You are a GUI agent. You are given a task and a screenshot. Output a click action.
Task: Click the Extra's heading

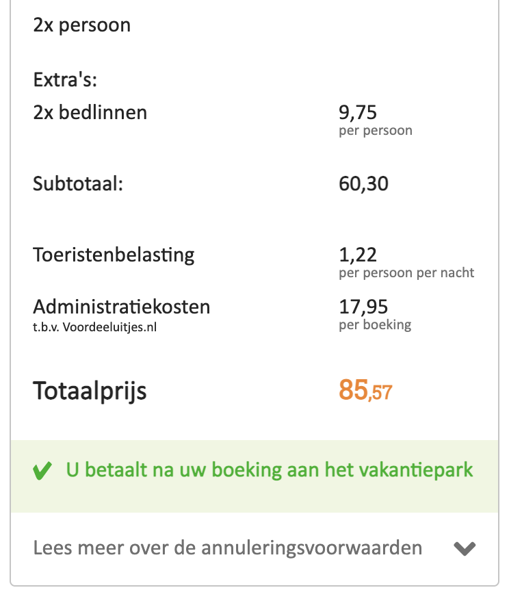tap(65, 80)
